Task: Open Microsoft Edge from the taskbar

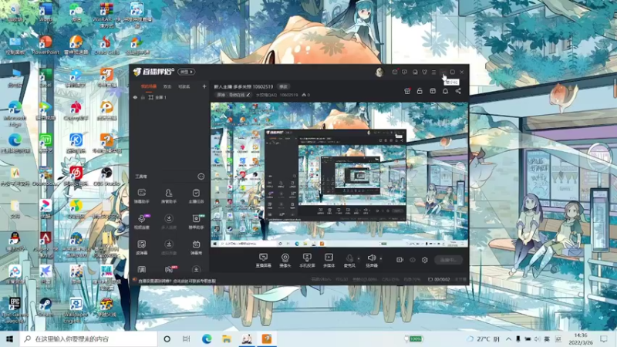Action: tap(207, 339)
